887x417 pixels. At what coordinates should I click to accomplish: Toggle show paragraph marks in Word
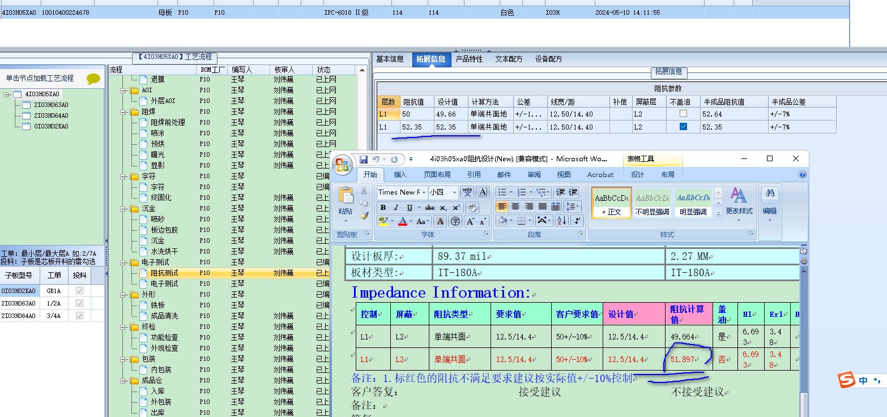click(577, 221)
